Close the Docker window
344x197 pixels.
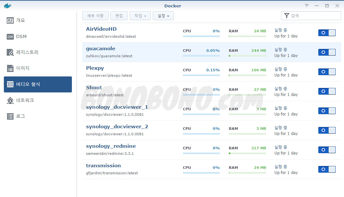point(337,6)
